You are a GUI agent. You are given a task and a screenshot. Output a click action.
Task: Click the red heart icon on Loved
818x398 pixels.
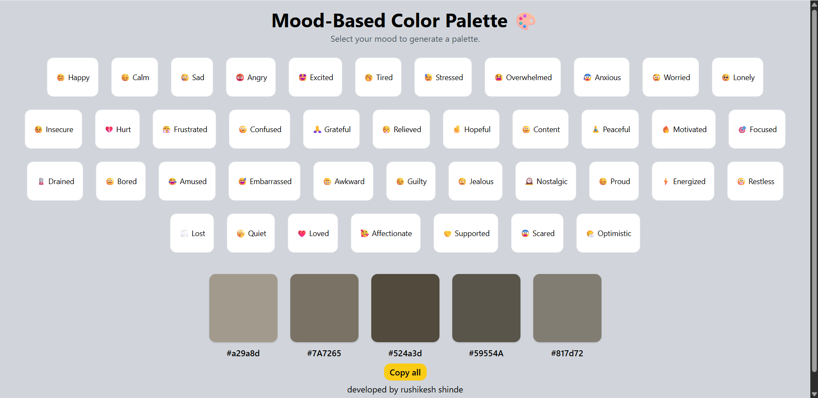click(x=302, y=234)
